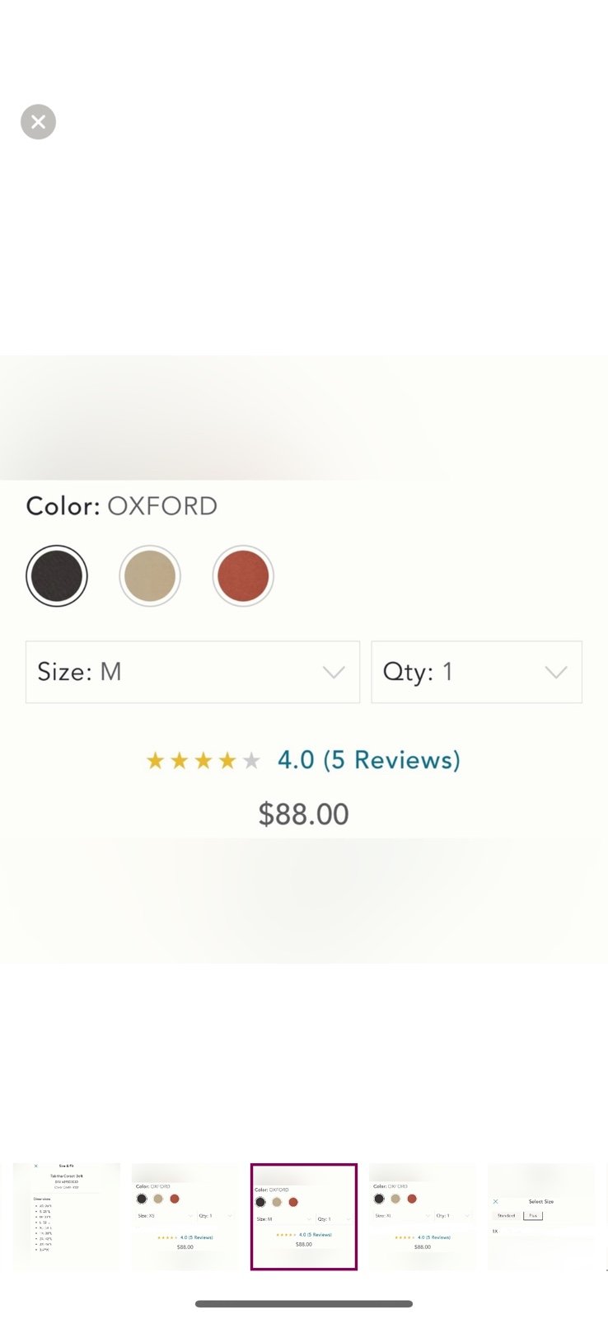608x1319 pixels.
Task: Click the gray fifth empty star
Action: pos(251,760)
